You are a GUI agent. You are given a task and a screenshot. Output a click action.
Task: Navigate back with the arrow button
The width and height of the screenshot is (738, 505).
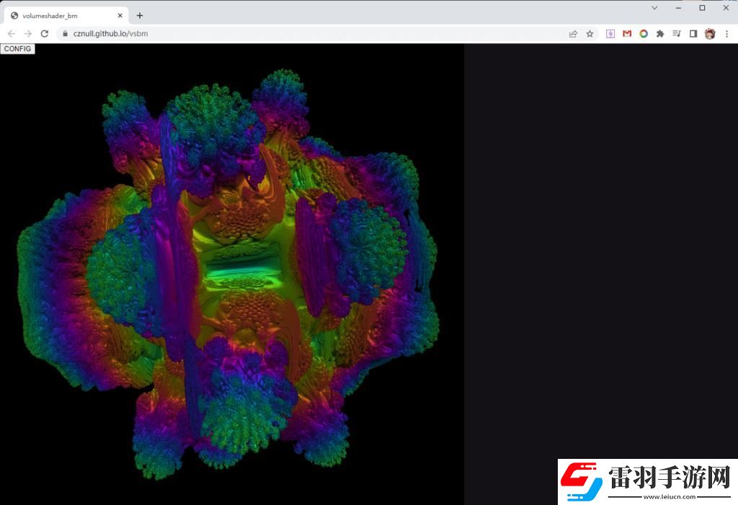point(11,33)
